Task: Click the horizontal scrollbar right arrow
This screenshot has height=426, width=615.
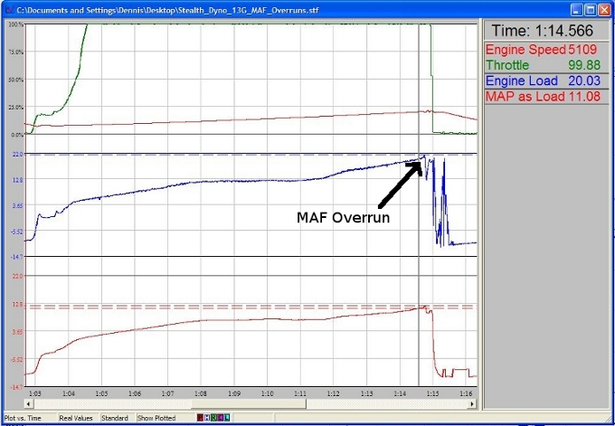Action: pyautogui.click(x=473, y=403)
